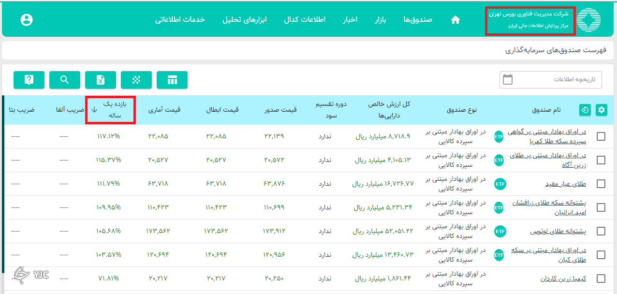
Task: Click the help question mark button
Action: [29, 80]
